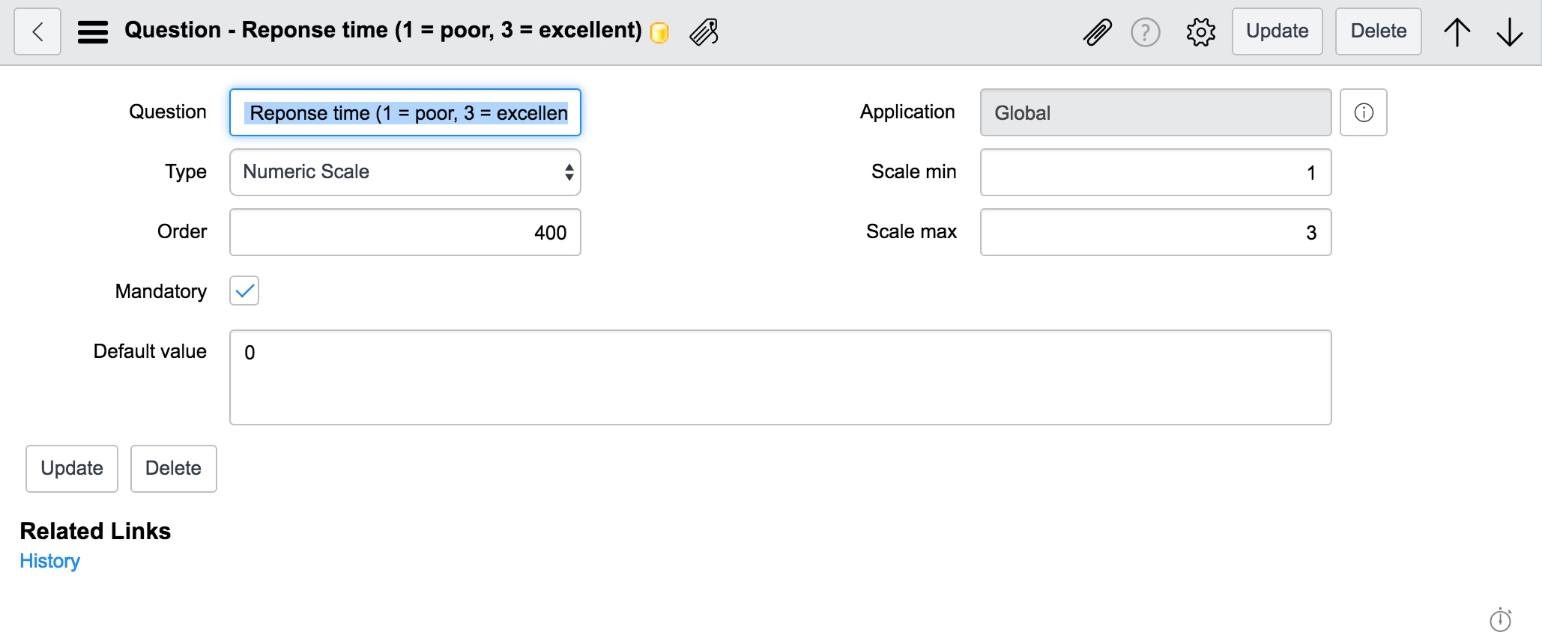Open the History related link
This screenshot has width=1542, height=641.
coord(49,561)
